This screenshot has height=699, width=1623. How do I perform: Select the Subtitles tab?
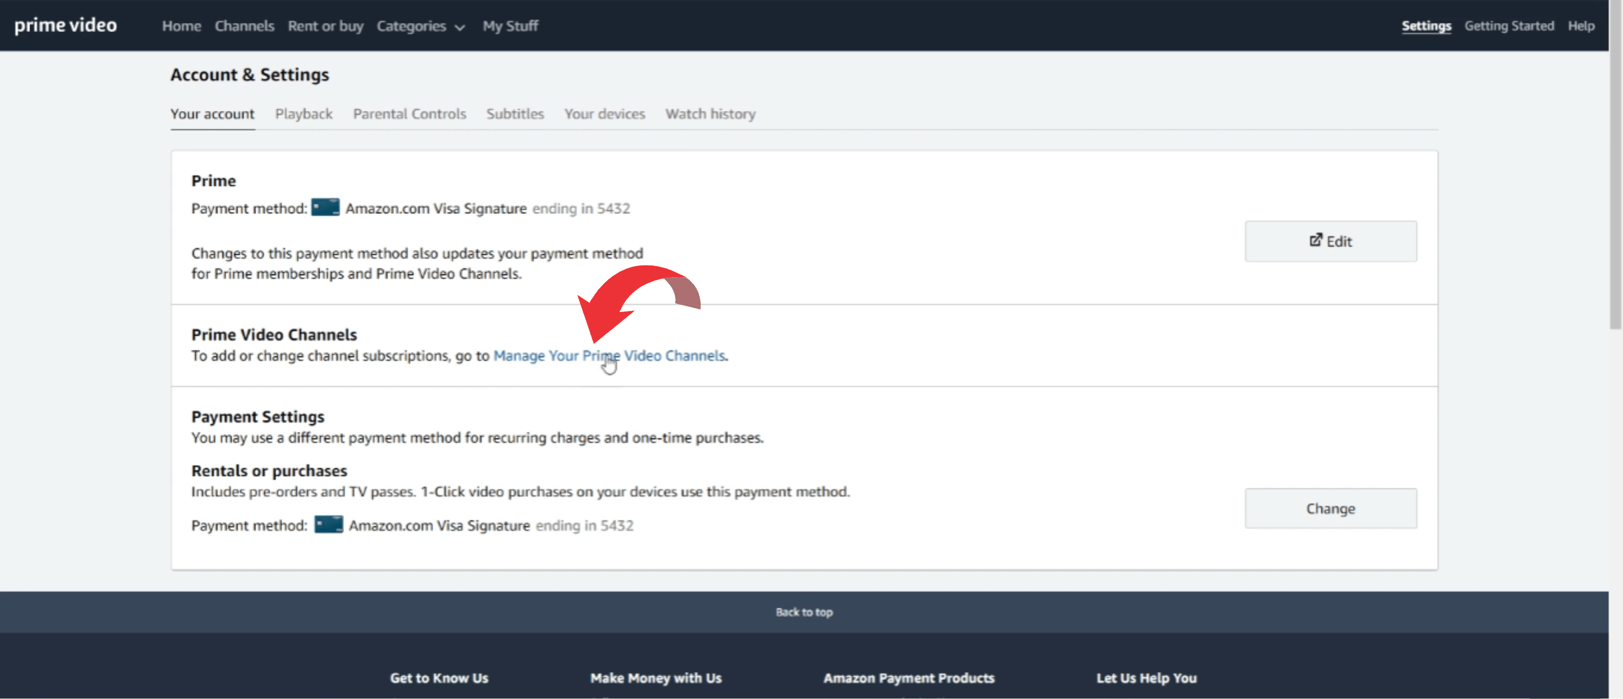click(515, 114)
